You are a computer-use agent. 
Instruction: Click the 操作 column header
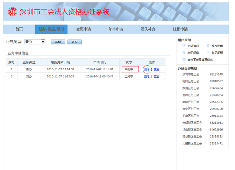click(x=152, y=62)
